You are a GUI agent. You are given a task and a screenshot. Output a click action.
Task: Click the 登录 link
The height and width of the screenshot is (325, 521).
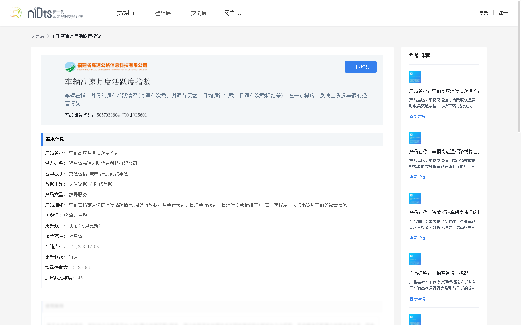coord(484,13)
